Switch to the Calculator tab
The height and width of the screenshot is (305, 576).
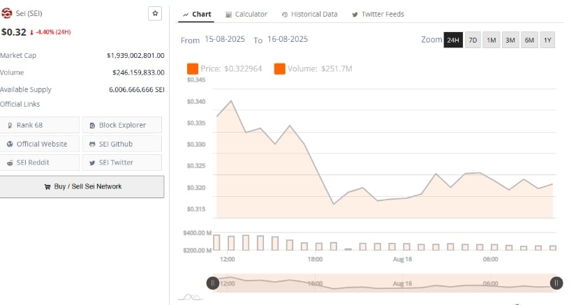(x=246, y=15)
